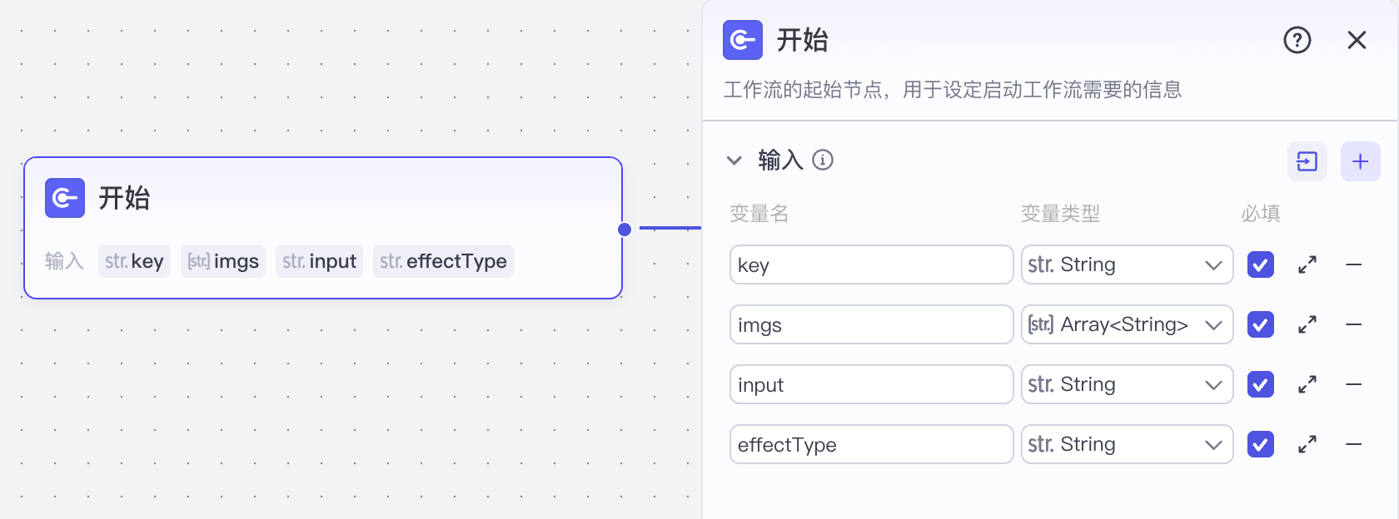Toggle the 必填 checkbox for imgs
Image resolution: width=1399 pixels, height=519 pixels.
coord(1260,324)
